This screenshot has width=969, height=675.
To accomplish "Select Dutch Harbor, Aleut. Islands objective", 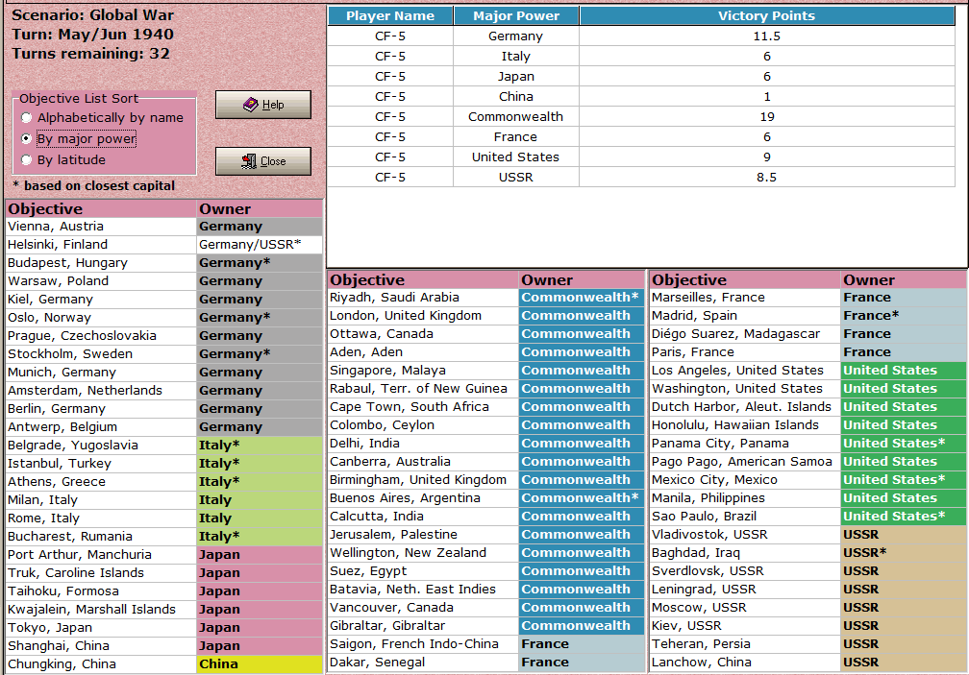I will coord(745,407).
